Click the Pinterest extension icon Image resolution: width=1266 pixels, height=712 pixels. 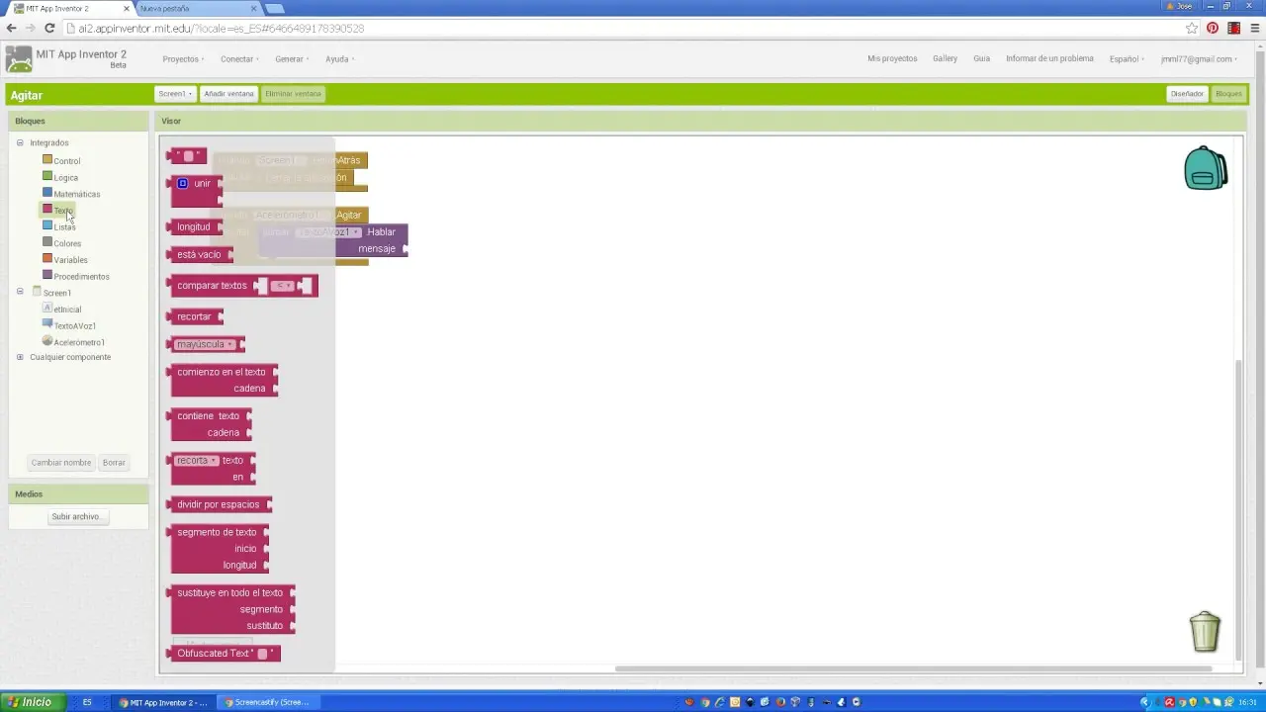click(1213, 29)
